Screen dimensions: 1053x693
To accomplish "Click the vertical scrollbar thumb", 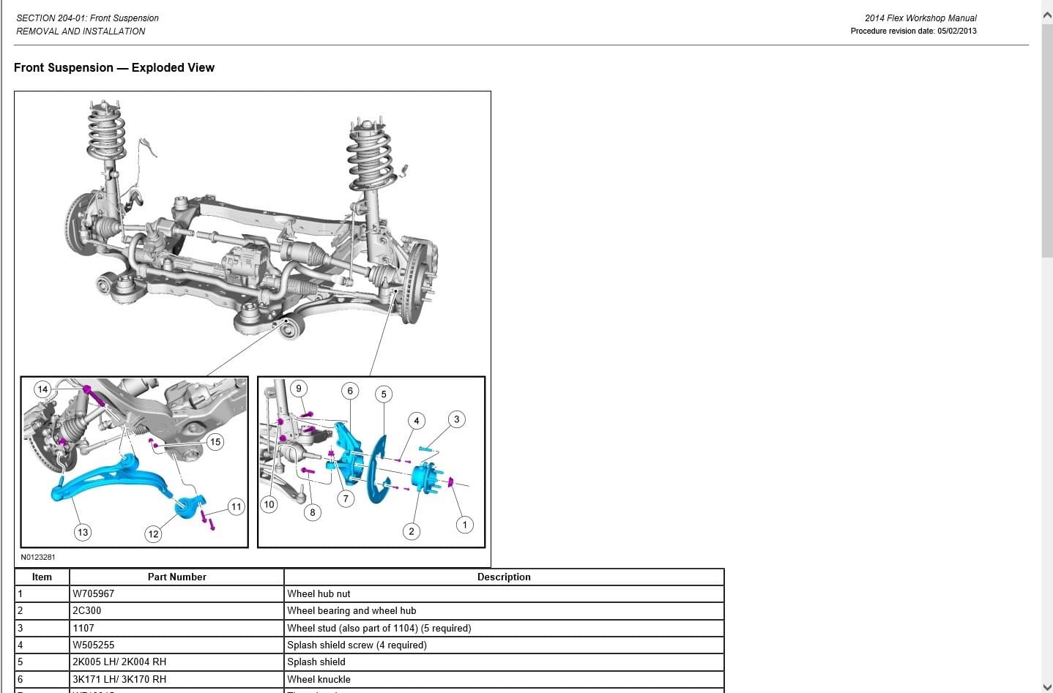I will pyautogui.click(x=1046, y=139).
